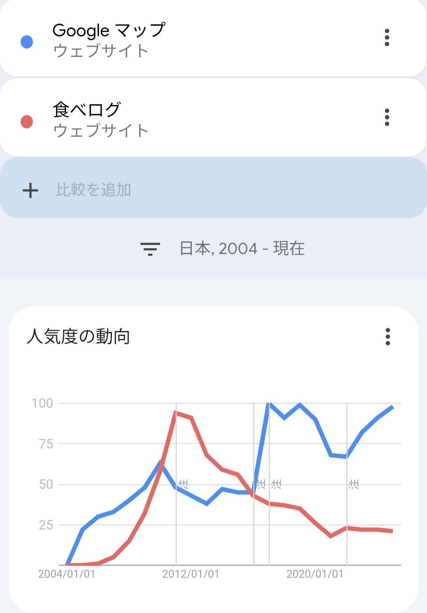Image resolution: width=427 pixels, height=613 pixels.
Task: Click the left of the two adjacent note markers
Action: pos(261,484)
